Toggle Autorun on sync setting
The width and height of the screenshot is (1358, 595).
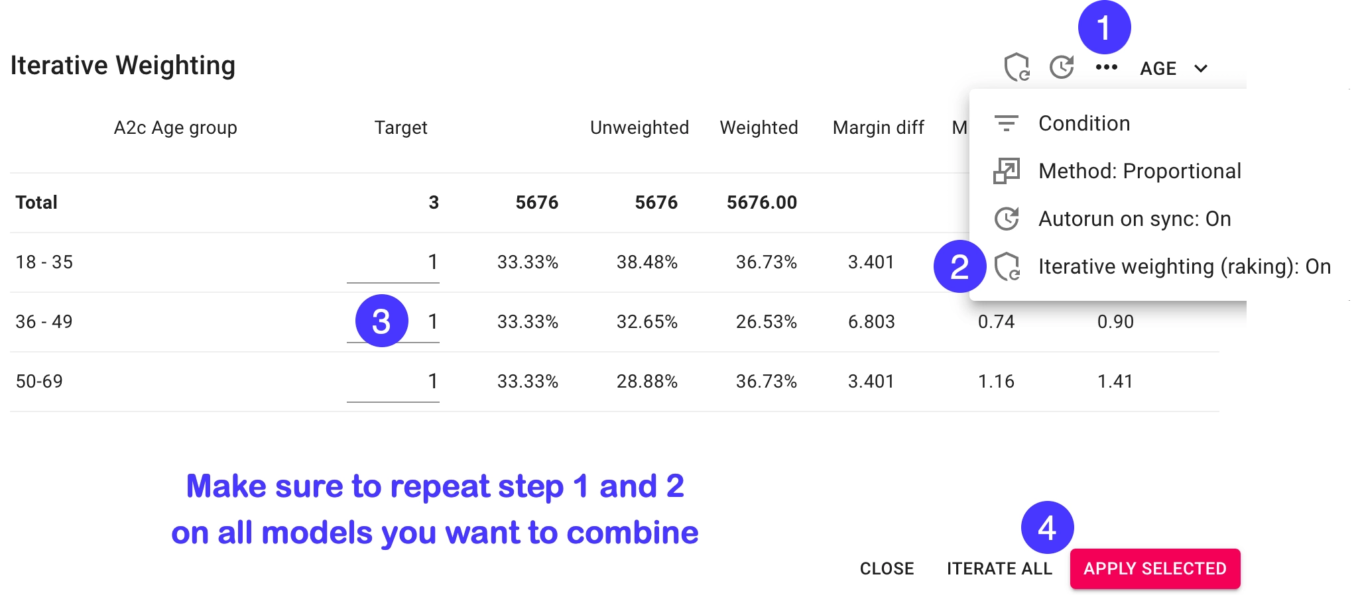point(1135,219)
